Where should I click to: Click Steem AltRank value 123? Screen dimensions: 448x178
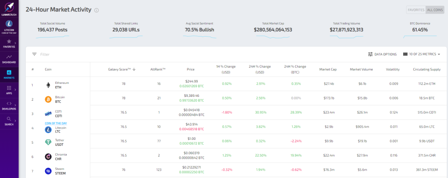click(158, 170)
